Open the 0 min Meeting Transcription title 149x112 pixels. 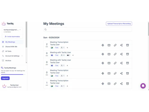tap(59, 70)
